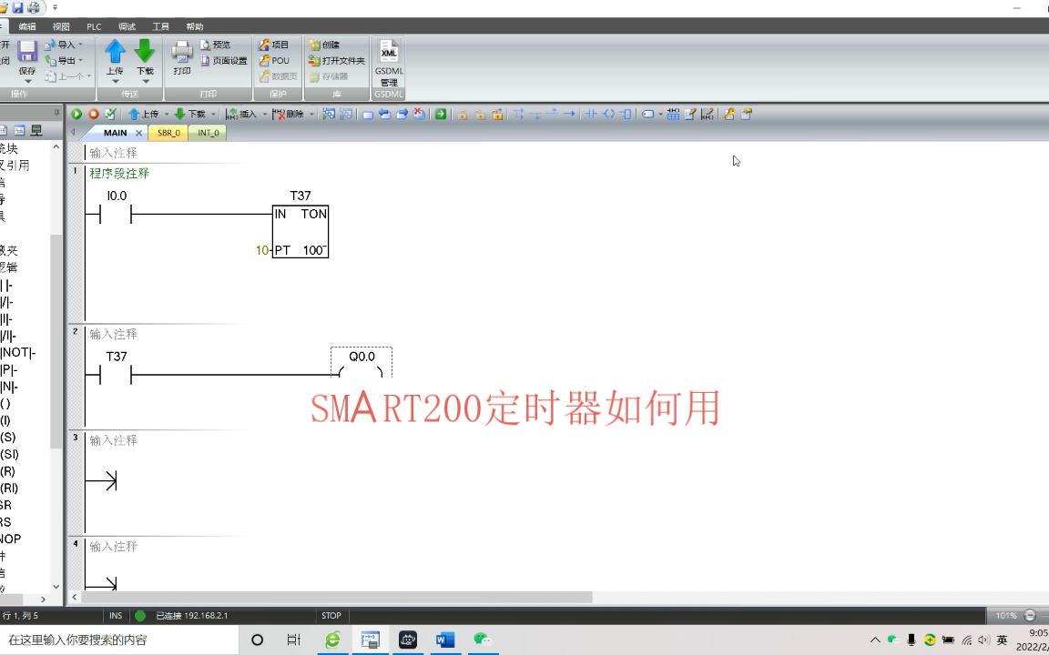Run the PLC program using green start icon
The image size is (1049, 655).
[76, 114]
